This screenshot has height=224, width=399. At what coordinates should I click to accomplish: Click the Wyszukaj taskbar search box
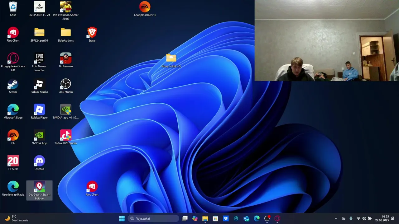(x=153, y=218)
